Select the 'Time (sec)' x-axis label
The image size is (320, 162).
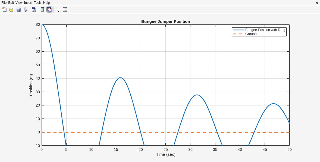pos(165,154)
